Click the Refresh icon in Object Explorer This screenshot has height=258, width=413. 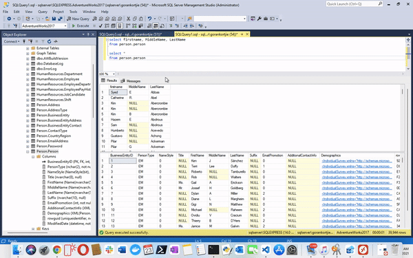pyautogui.click(x=50, y=41)
